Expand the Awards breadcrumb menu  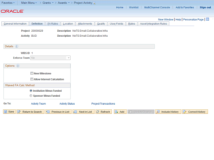(64, 3)
